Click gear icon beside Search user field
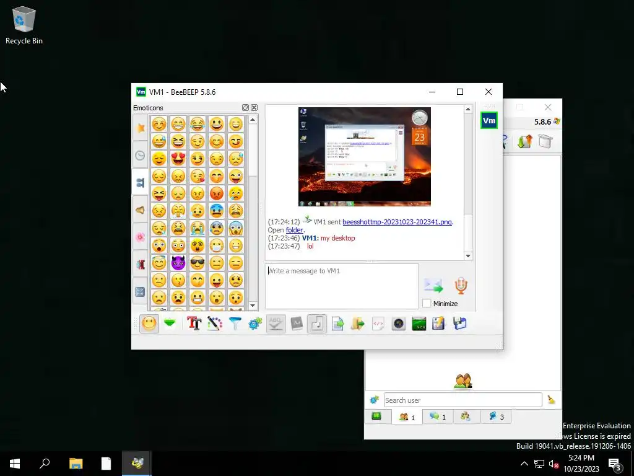Viewport: 634px width, 476px height. point(374,400)
